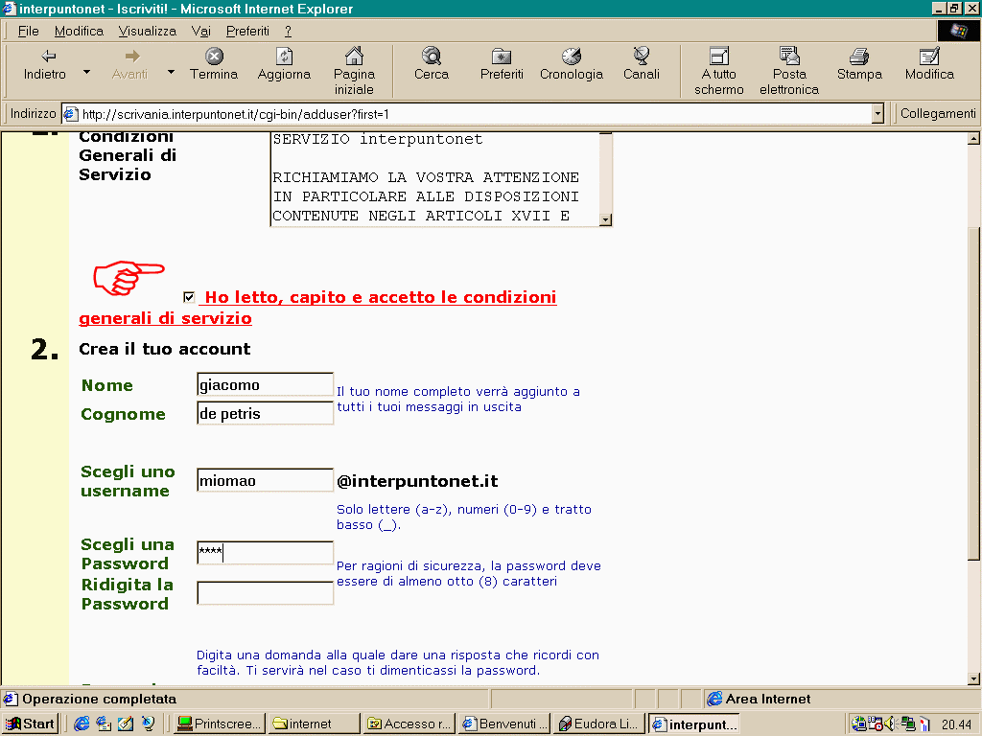Click the Windows logo throbber

click(958, 31)
